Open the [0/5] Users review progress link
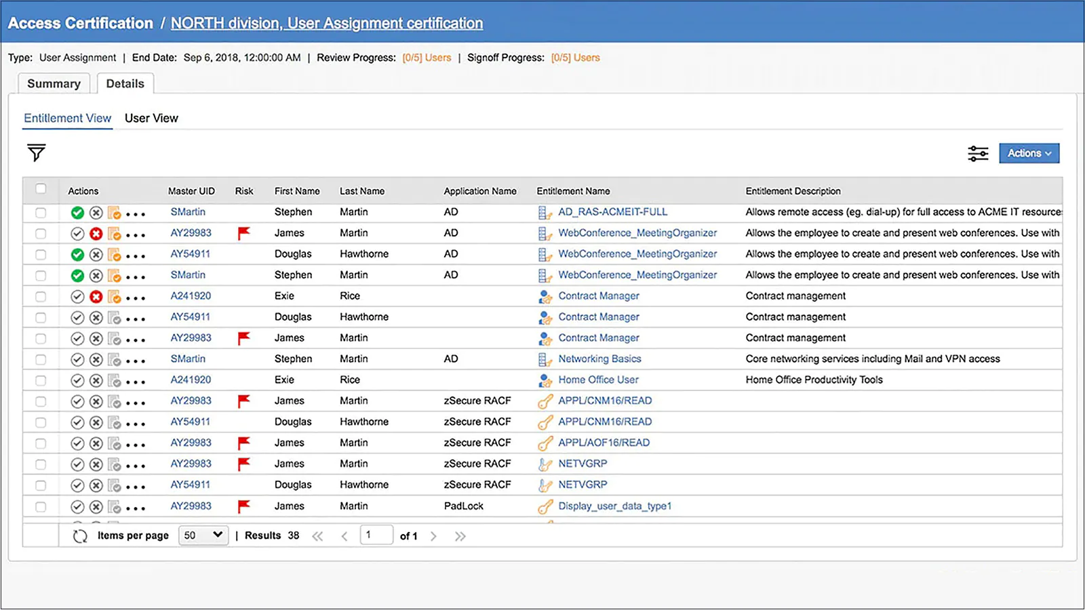The image size is (1085, 610). click(427, 58)
